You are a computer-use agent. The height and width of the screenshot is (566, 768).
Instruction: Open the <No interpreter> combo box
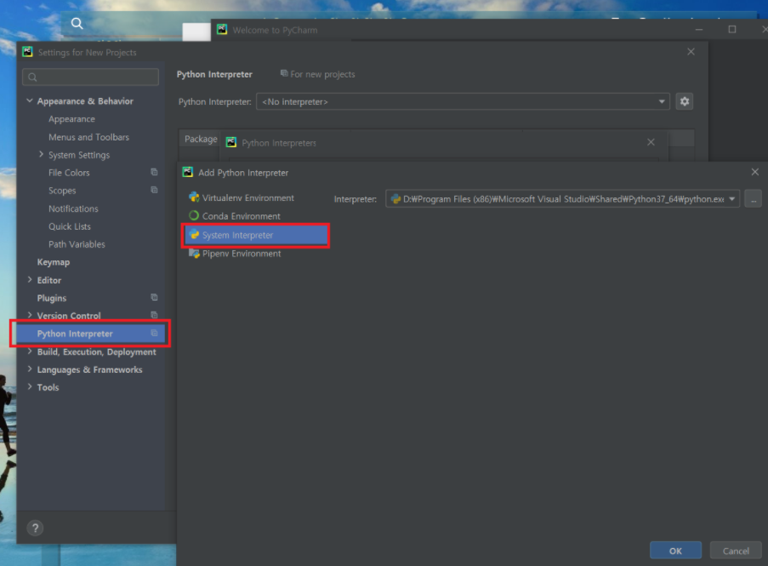point(463,101)
